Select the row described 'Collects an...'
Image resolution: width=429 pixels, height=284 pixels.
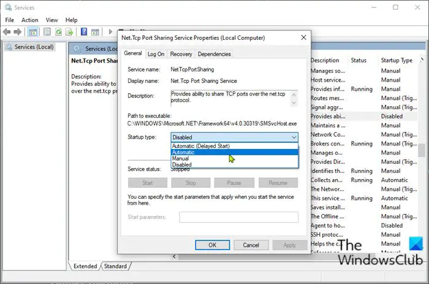[x=364, y=180]
